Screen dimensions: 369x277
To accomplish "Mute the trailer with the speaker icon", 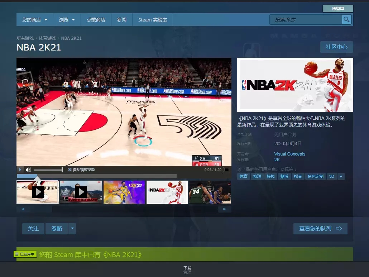I will 29,169.
